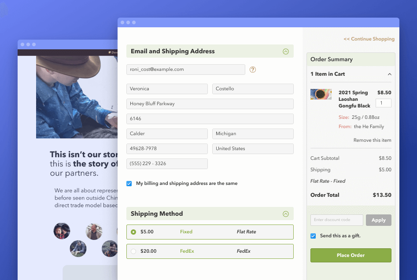The height and width of the screenshot is (280, 417).
Task: Select the roni_cost email address field
Action: [x=185, y=69]
